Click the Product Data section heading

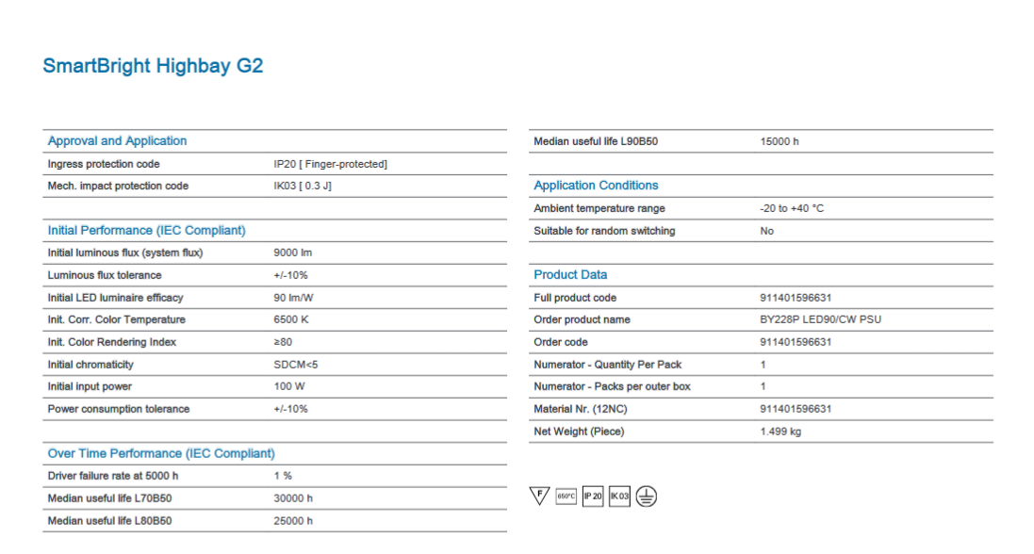(570, 275)
